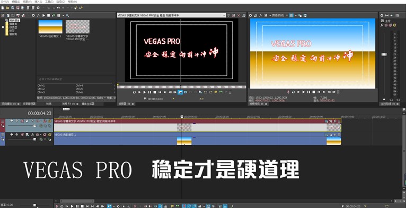Open track 2 automation settings dropdown arrow
This screenshot has height=208, width=406.
tap(41, 134)
